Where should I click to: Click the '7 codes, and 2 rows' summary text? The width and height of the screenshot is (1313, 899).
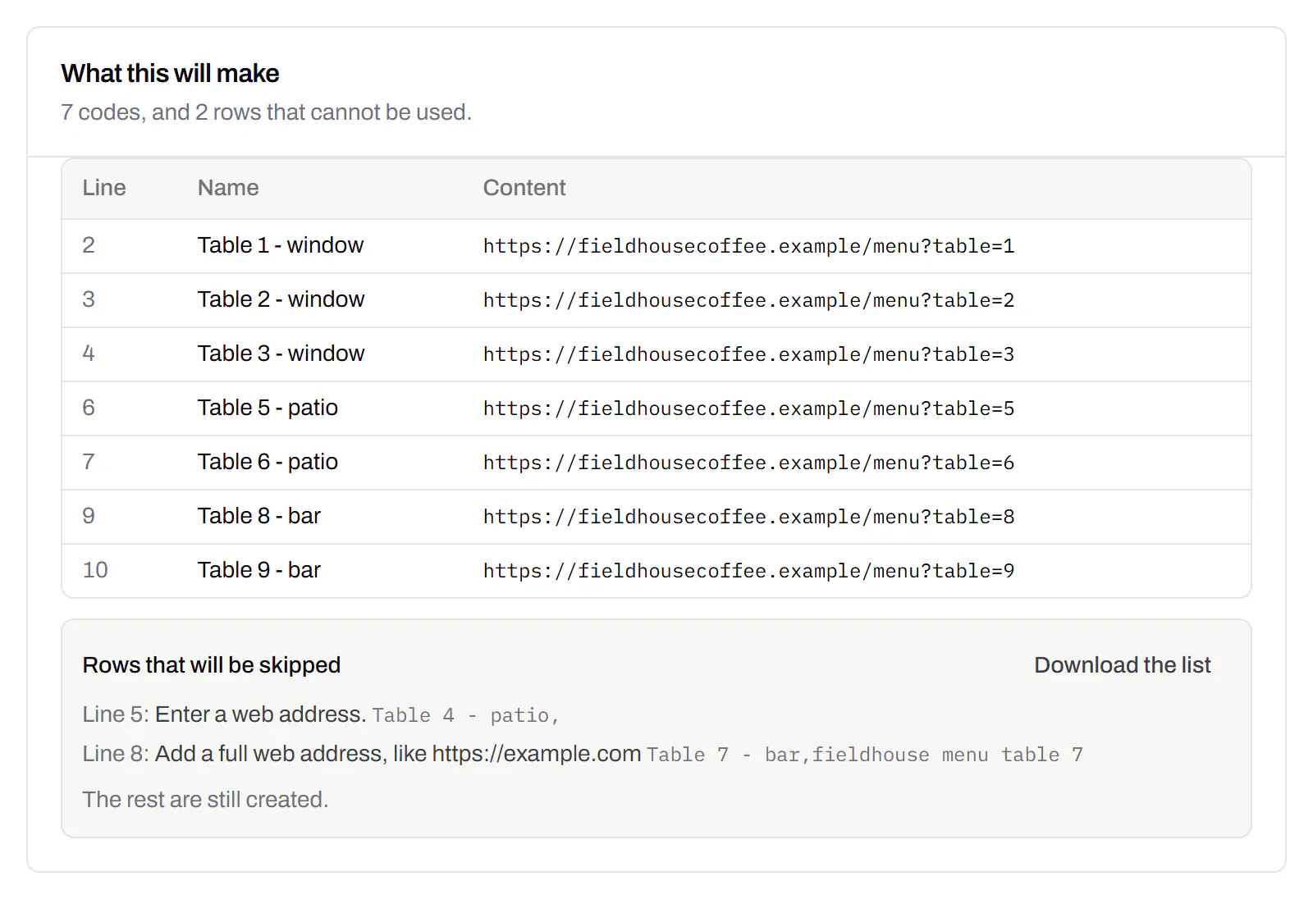pyautogui.click(x=267, y=112)
